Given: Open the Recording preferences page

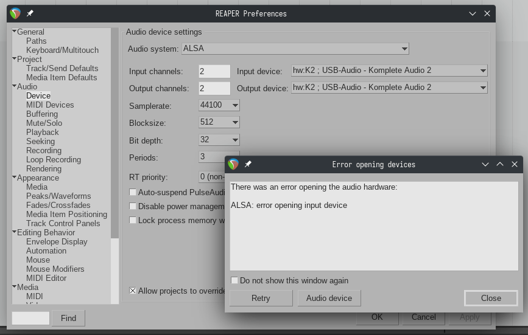Looking at the screenshot, I should click(x=44, y=150).
